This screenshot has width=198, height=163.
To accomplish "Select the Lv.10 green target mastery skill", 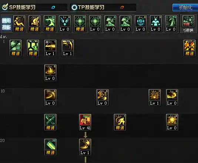I will point(80,24).
